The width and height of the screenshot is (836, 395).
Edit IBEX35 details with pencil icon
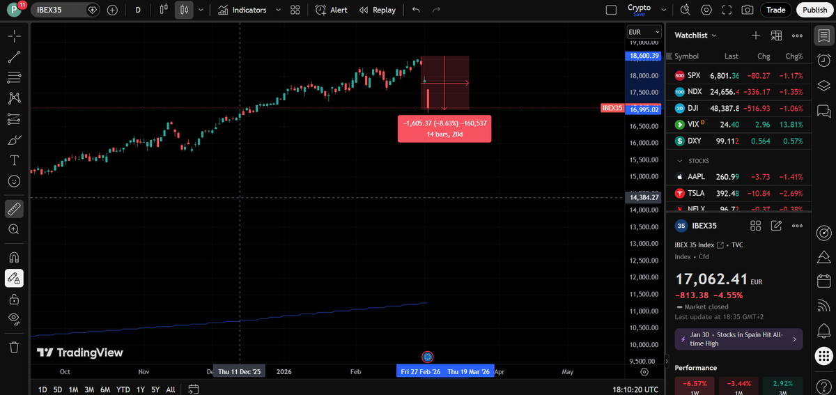click(777, 226)
